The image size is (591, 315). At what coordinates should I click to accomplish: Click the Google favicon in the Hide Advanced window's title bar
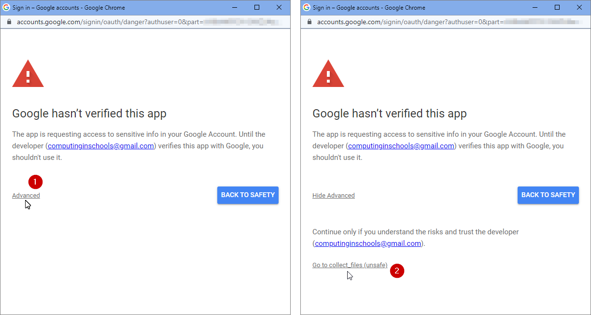[x=307, y=7]
